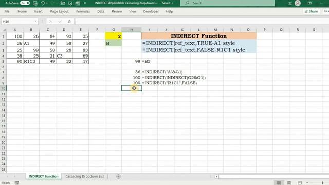Click cell showing =B3 formula text
Image resolution: width=329 pixels, height=185 pixels.
click(150, 61)
